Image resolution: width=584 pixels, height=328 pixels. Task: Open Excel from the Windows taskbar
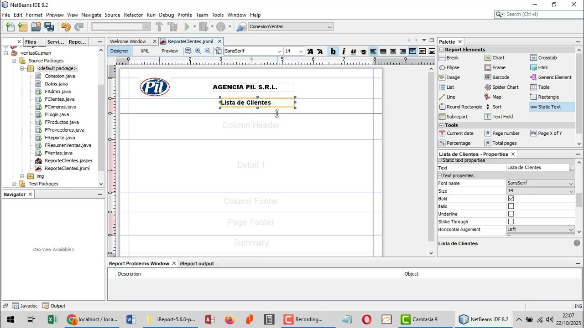click(x=52, y=319)
